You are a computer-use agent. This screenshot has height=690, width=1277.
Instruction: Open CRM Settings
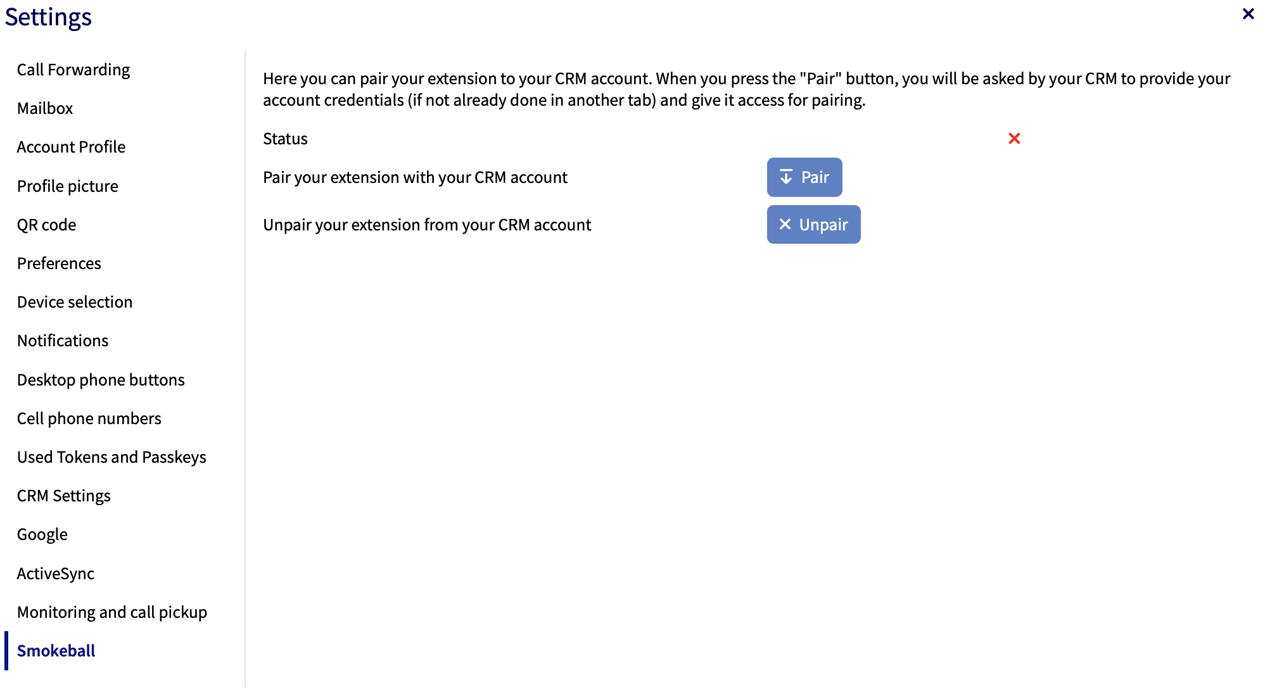click(x=64, y=496)
